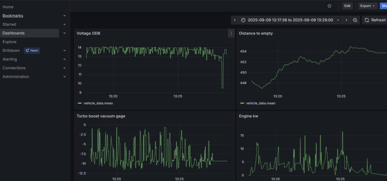This screenshot has width=387, height=181.
Task: Click the Turbo boost vacuum gage panel title
Action: [101, 116]
